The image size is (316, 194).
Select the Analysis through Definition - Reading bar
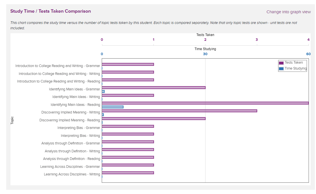point(127,157)
